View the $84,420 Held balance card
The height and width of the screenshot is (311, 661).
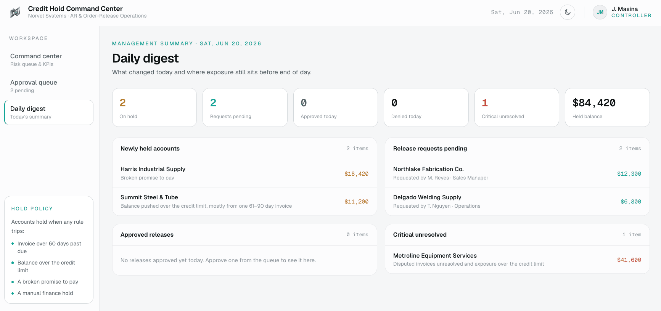pos(607,107)
